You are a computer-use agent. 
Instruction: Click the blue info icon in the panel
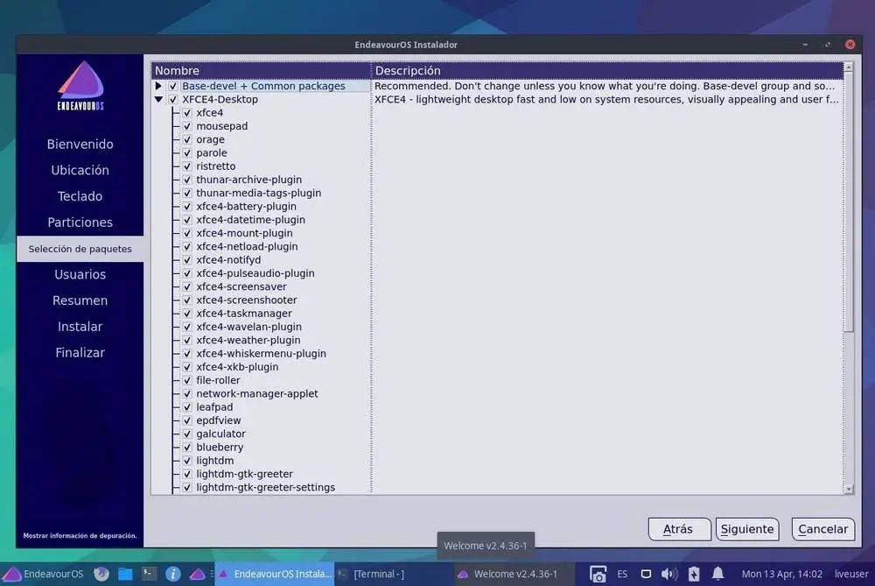click(173, 574)
